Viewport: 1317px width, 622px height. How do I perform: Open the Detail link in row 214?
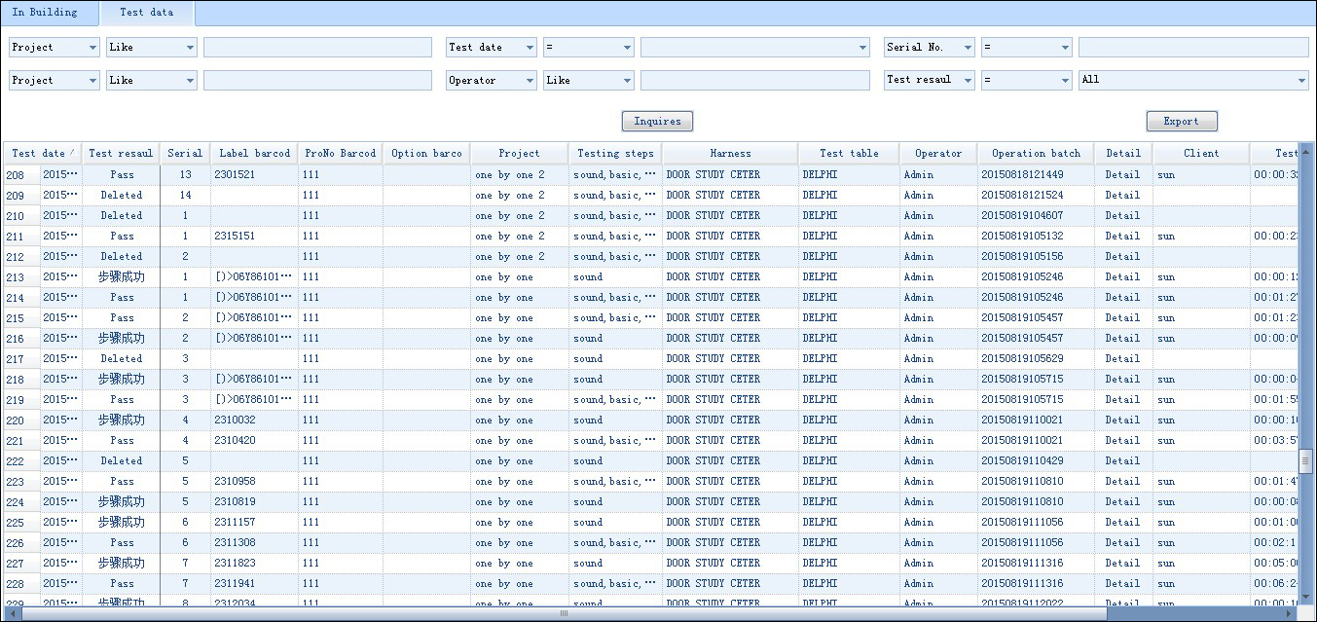1122,298
